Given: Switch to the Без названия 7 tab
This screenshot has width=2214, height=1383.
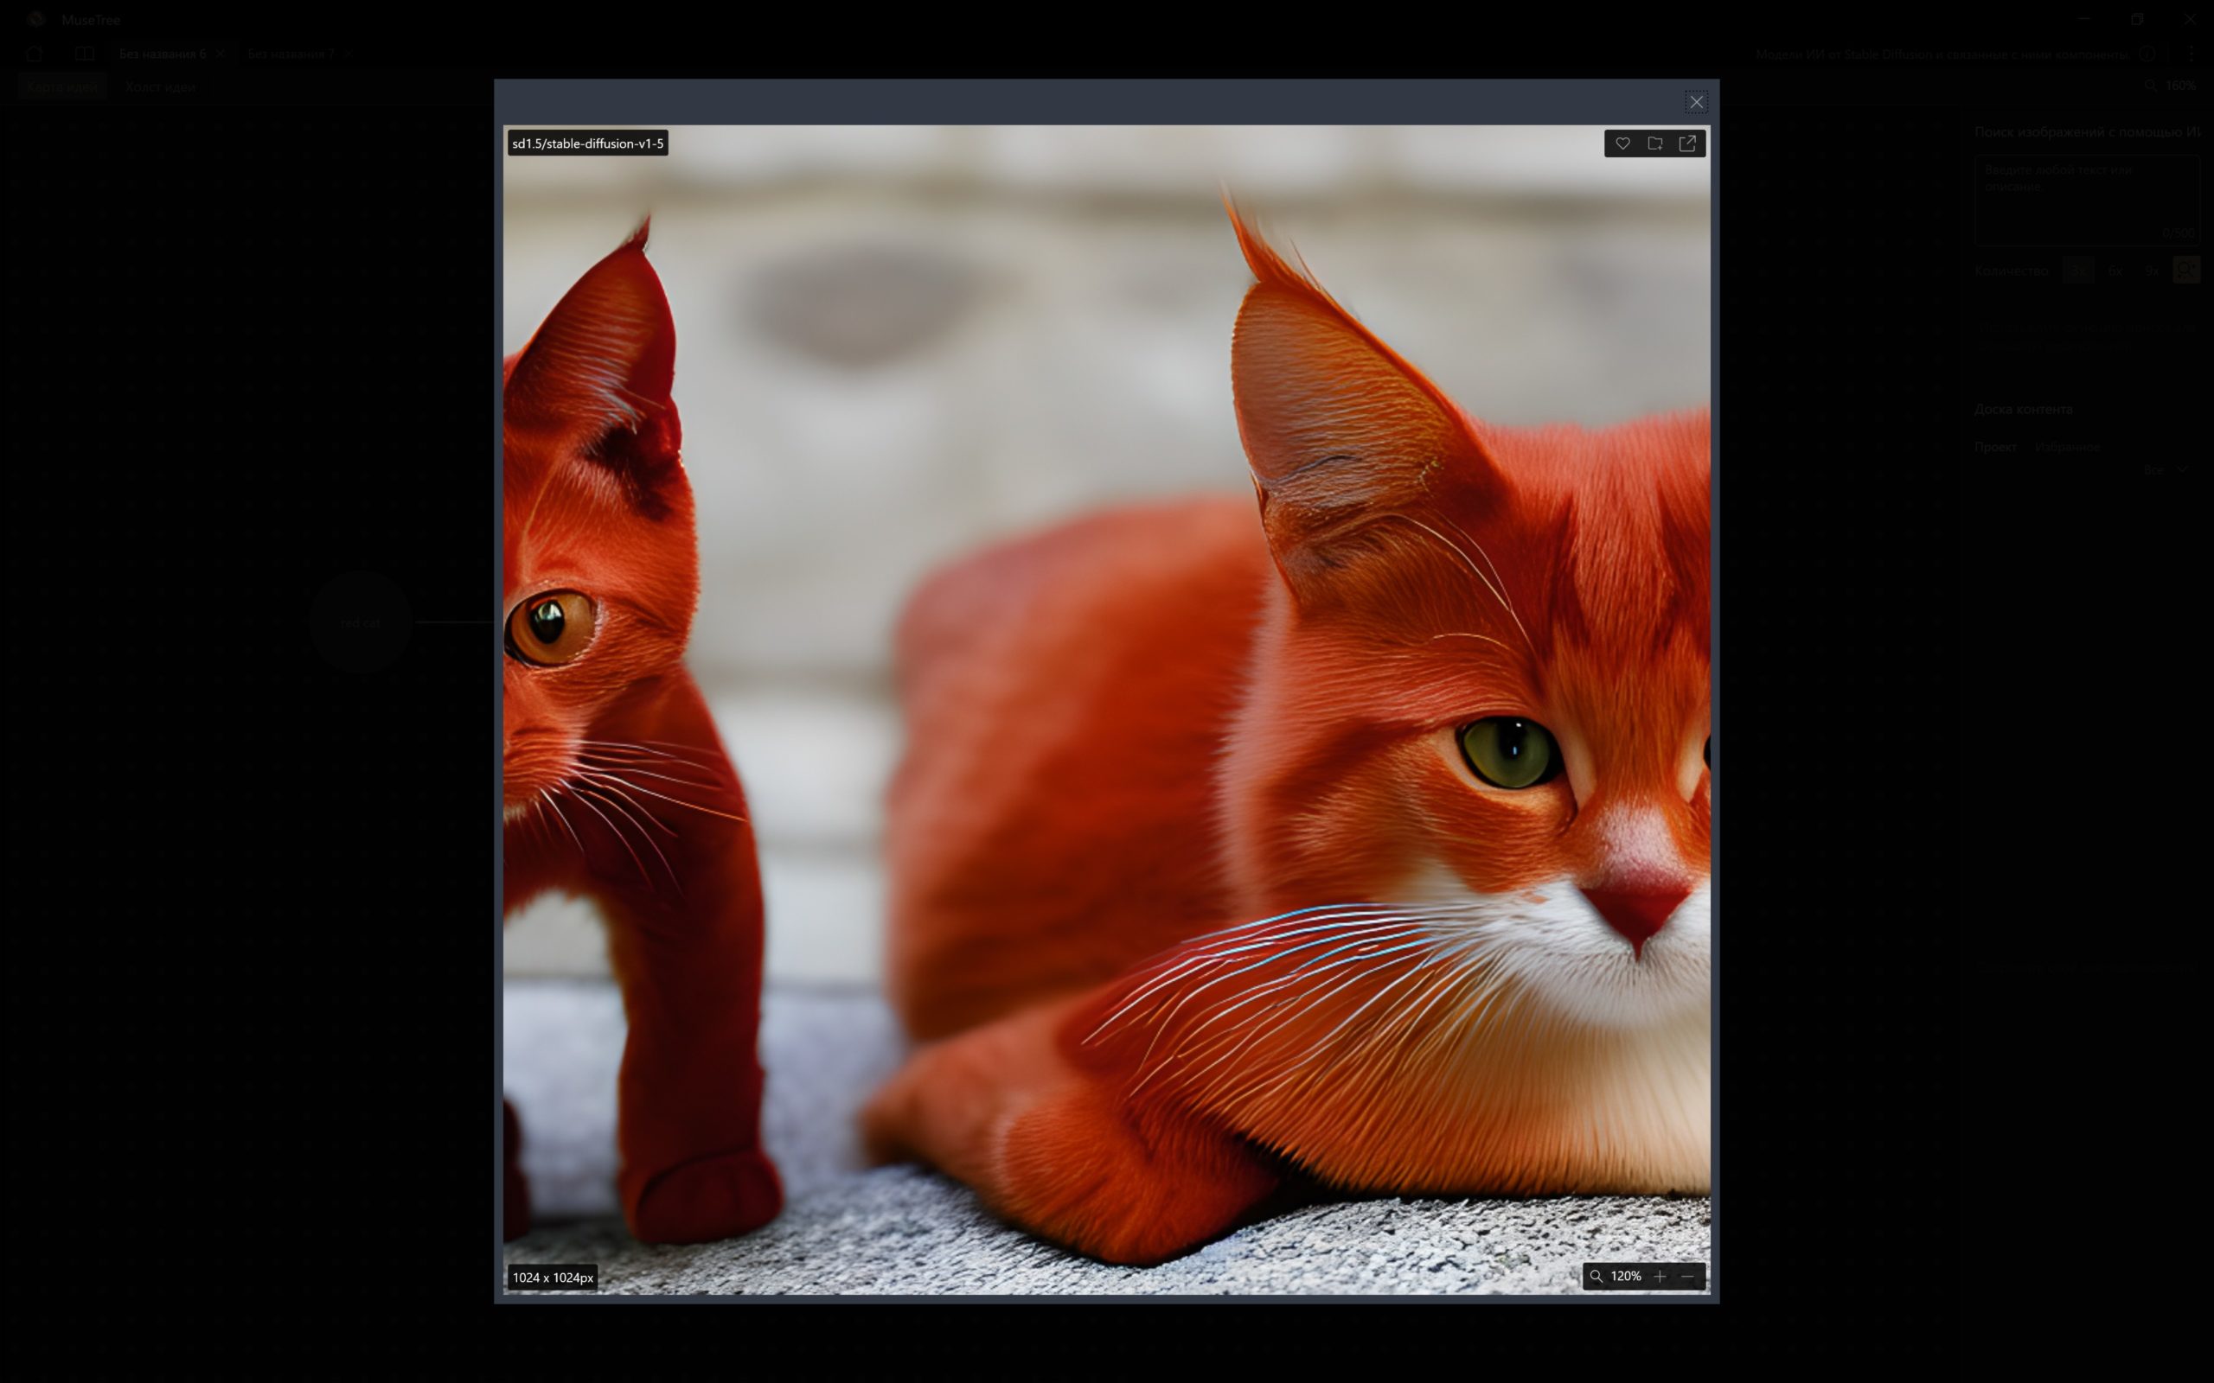Looking at the screenshot, I should pyautogui.click(x=291, y=54).
